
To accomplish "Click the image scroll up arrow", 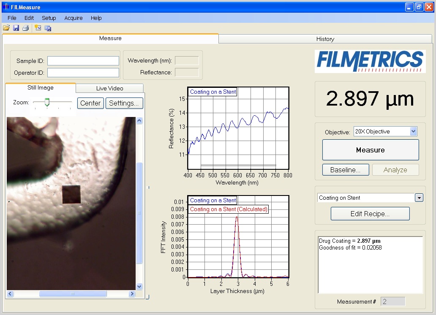I will (x=139, y=120).
